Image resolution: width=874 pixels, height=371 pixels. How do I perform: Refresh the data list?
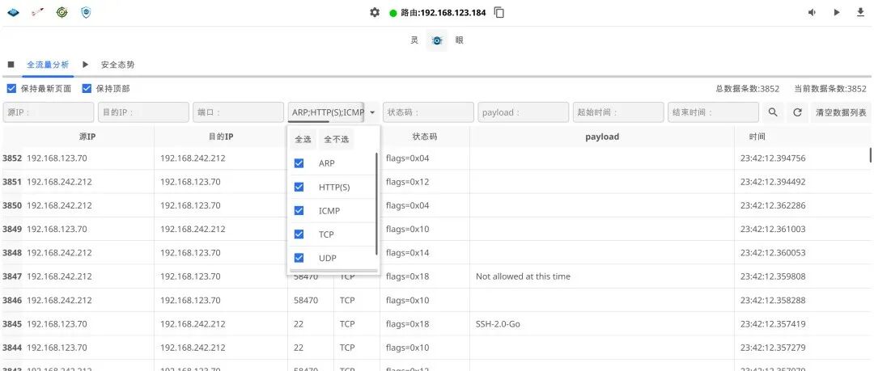pos(797,112)
